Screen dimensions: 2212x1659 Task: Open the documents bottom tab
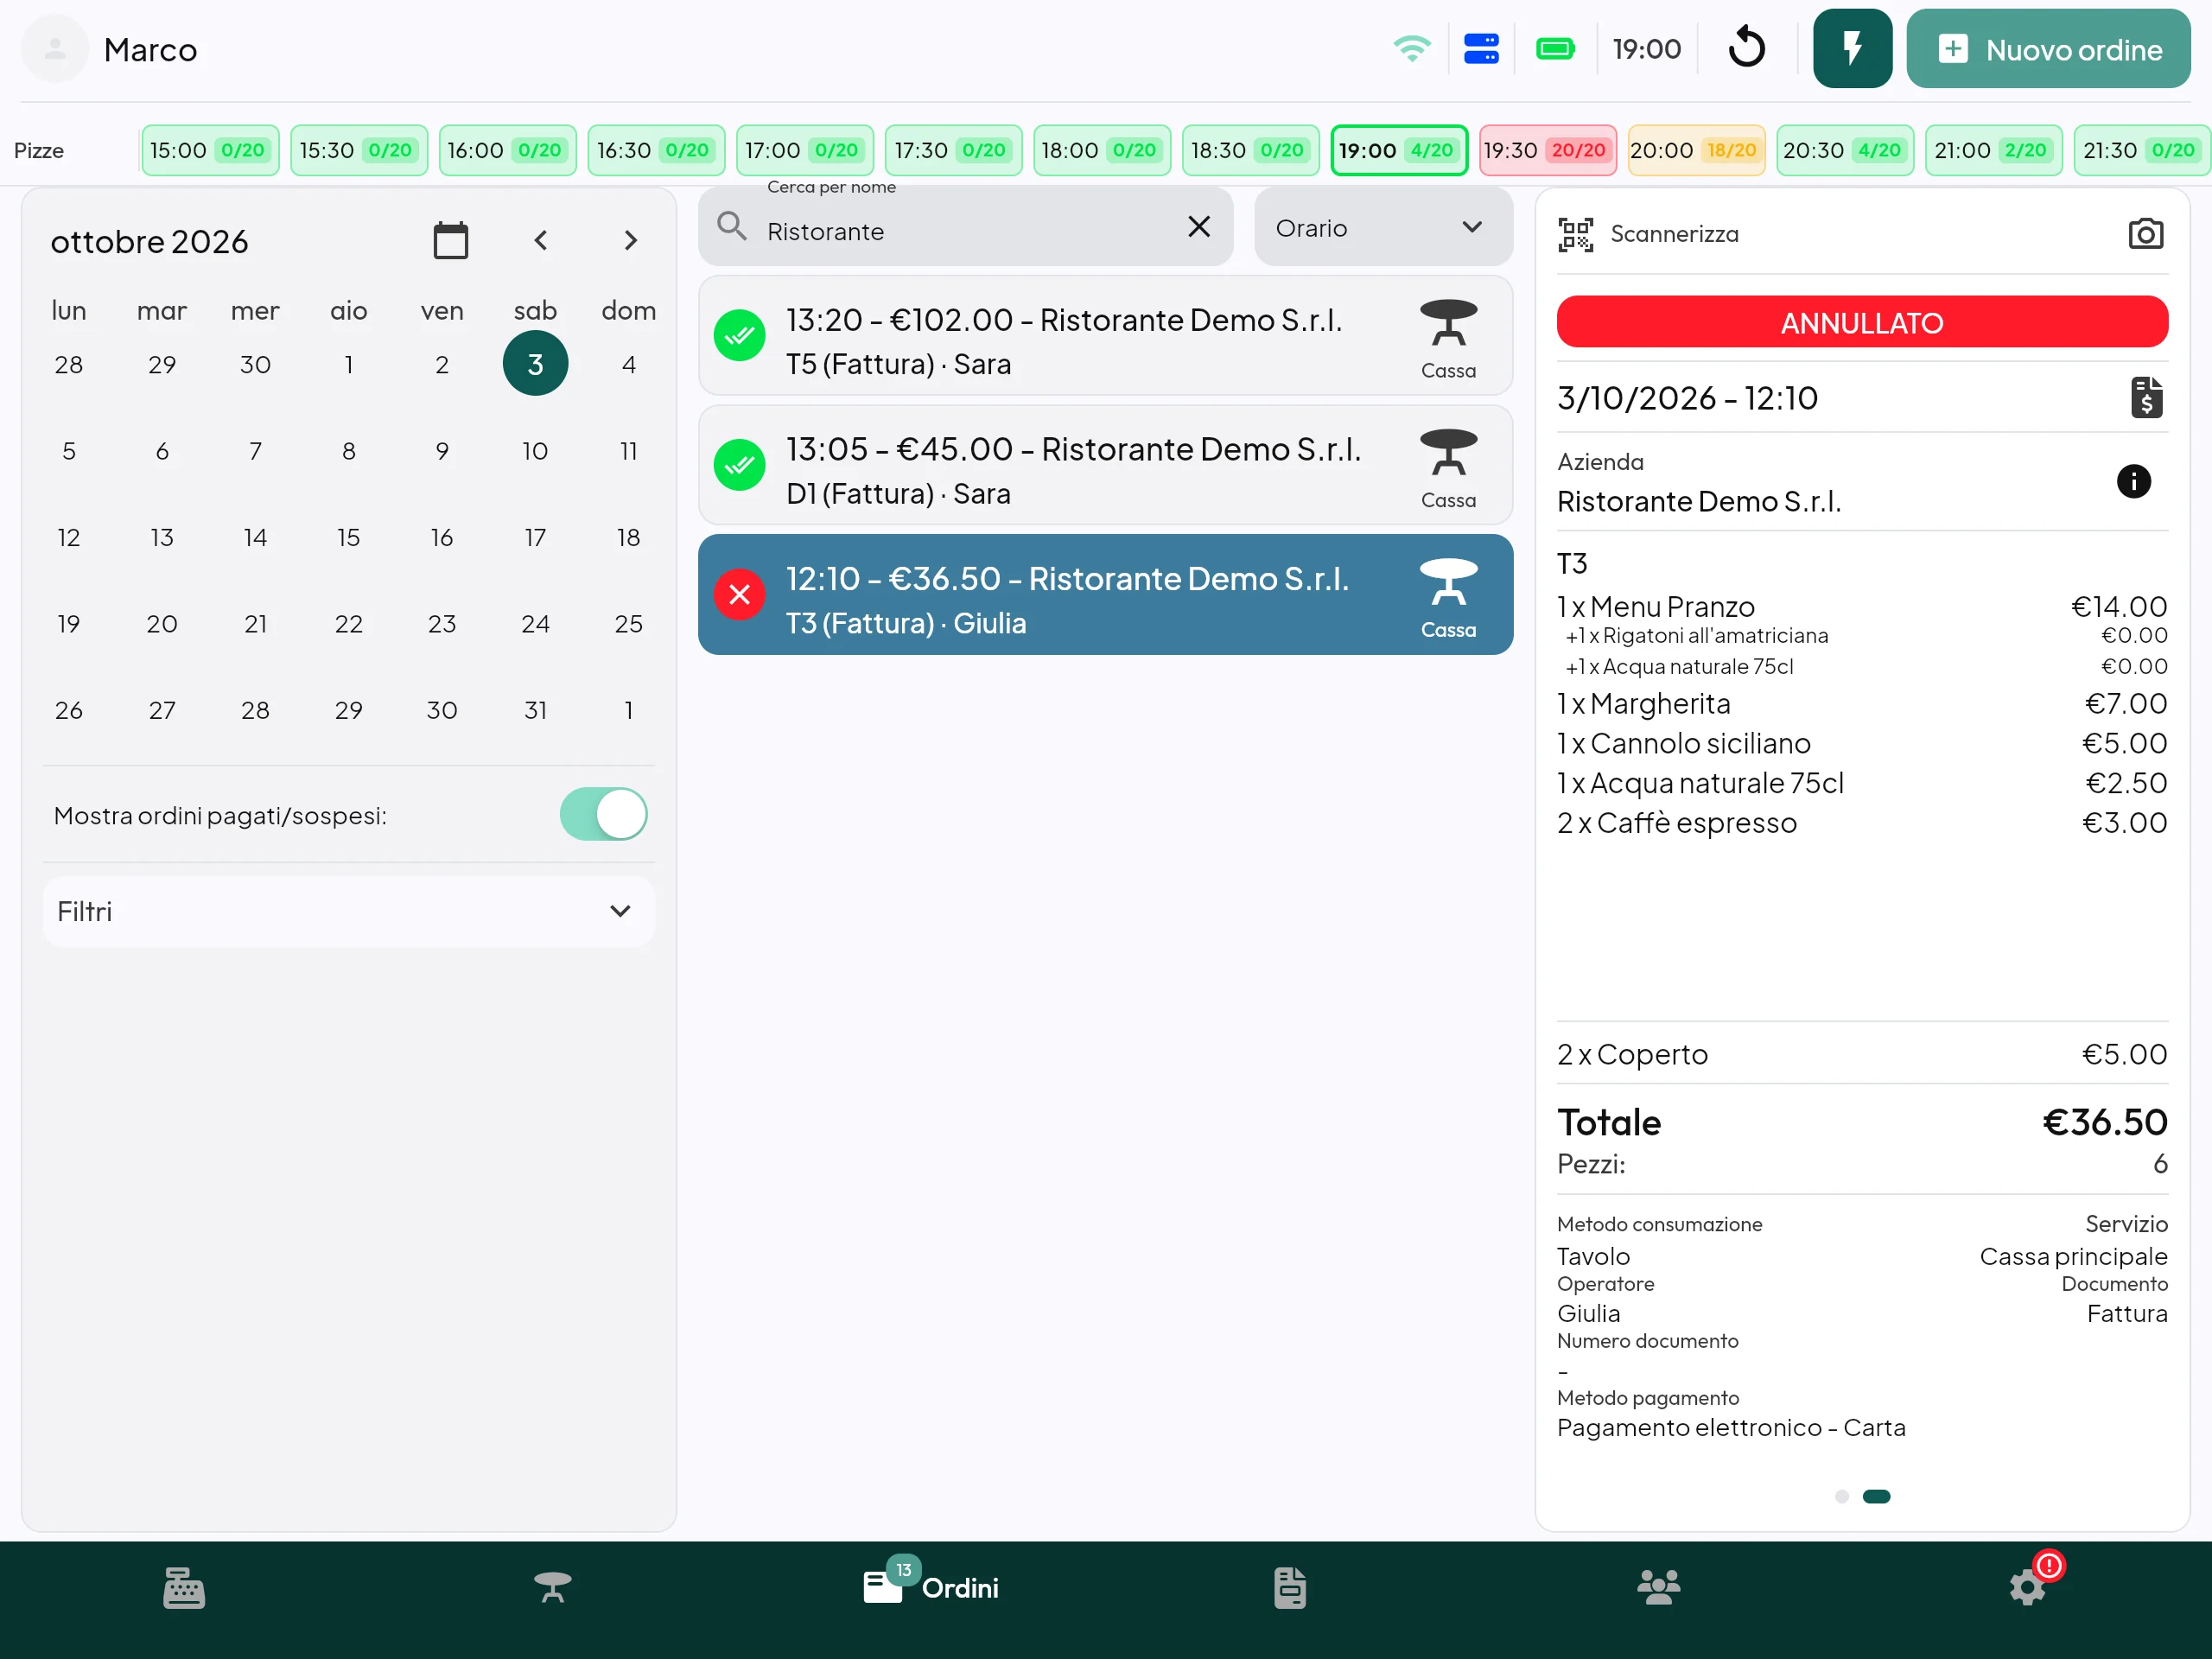1289,1587
